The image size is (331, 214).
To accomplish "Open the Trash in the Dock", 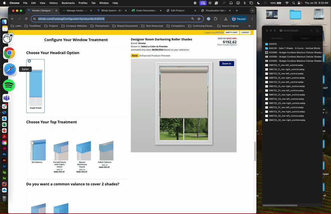I will coord(4,198).
